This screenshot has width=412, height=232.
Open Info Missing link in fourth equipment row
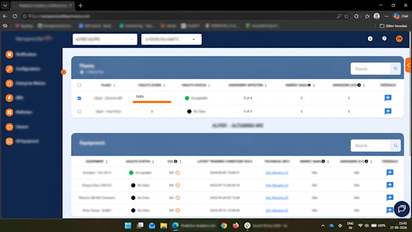pyautogui.click(x=277, y=210)
